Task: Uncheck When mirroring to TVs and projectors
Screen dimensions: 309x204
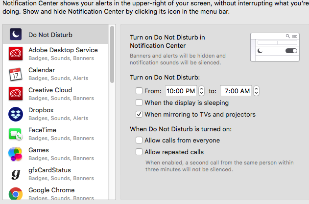Action: [139, 114]
